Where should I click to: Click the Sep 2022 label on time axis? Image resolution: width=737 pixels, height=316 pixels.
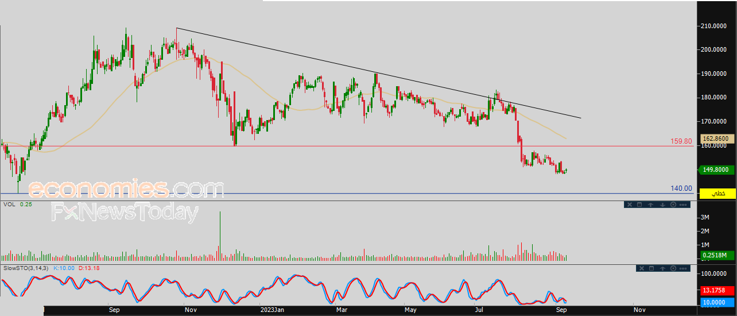(114, 310)
